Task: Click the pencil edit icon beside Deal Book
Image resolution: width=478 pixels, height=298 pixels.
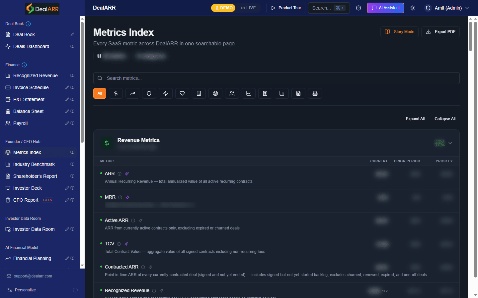Action: (72, 34)
